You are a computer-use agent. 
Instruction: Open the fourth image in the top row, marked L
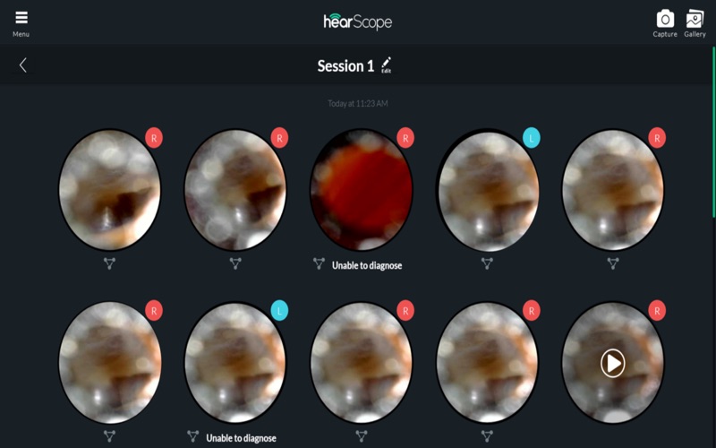(x=487, y=190)
